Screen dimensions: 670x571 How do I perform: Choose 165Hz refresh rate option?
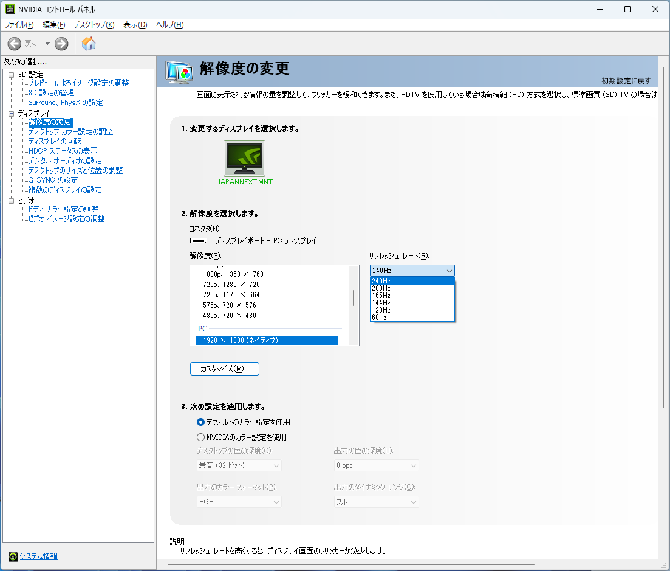(x=412, y=296)
